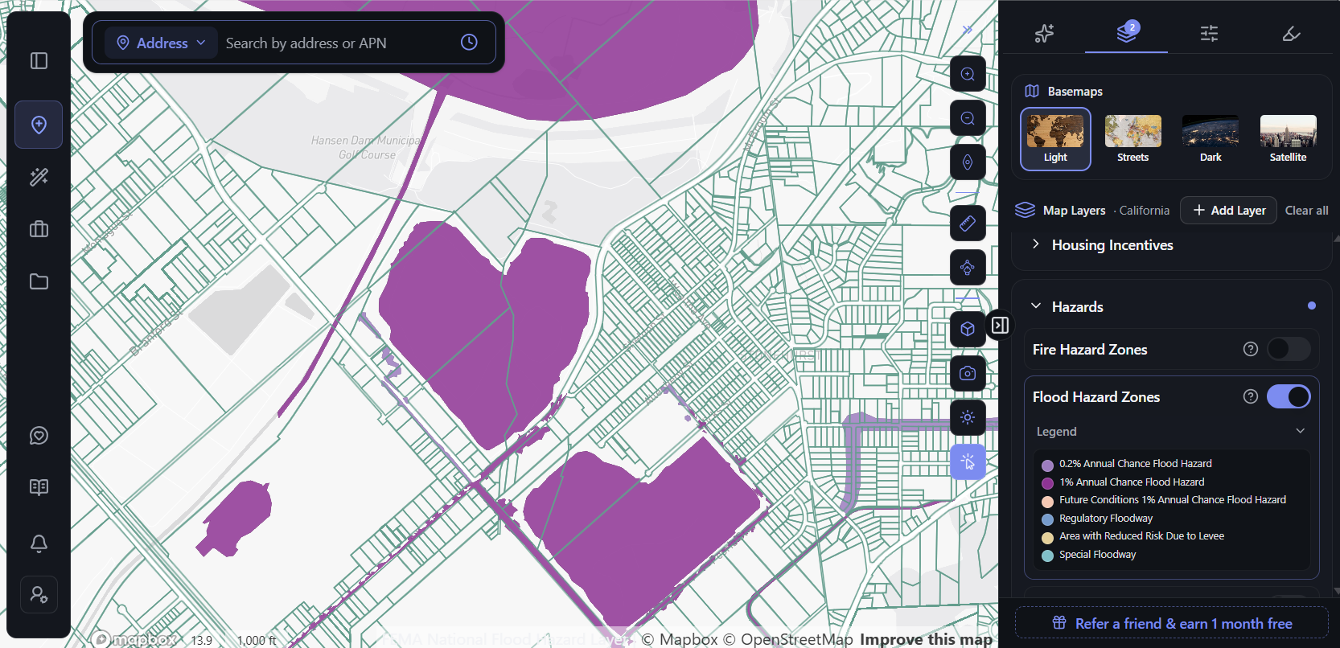Image resolution: width=1340 pixels, height=648 pixels.
Task: Toggle the left sidebar panel icon
Action: tap(39, 61)
